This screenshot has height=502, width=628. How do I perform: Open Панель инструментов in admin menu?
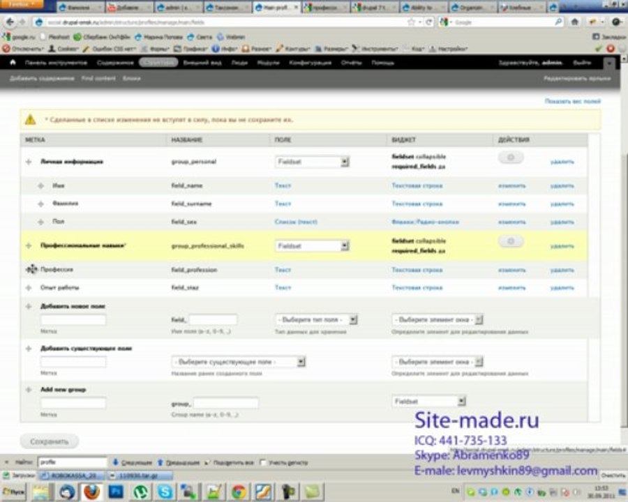tap(56, 63)
